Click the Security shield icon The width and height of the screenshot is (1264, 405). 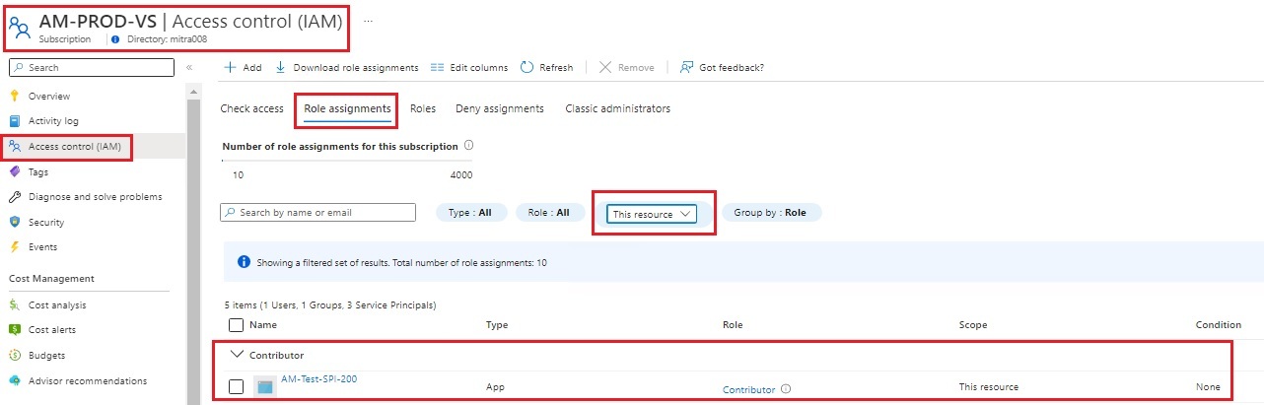[14, 222]
